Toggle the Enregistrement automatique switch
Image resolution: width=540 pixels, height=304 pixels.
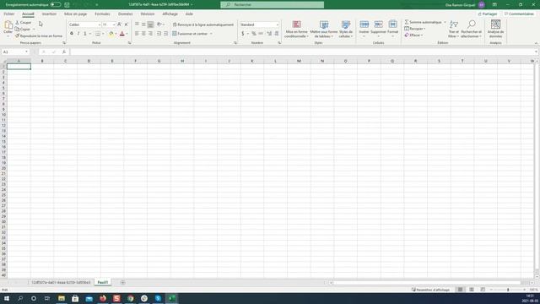click(56, 5)
